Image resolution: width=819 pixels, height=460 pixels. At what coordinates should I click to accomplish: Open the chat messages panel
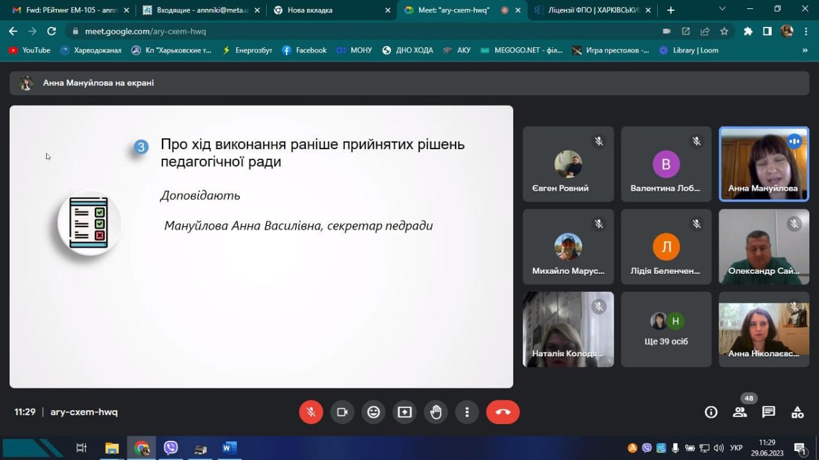(x=768, y=412)
